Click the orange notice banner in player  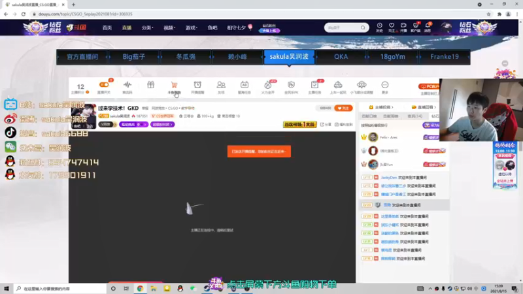pyautogui.click(x=259, y=152)
